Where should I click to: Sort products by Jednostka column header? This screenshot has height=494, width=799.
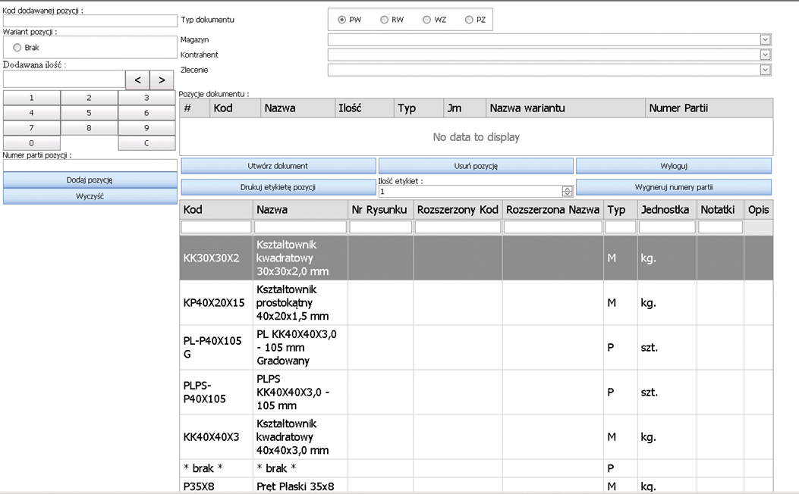tap(667, 210)
